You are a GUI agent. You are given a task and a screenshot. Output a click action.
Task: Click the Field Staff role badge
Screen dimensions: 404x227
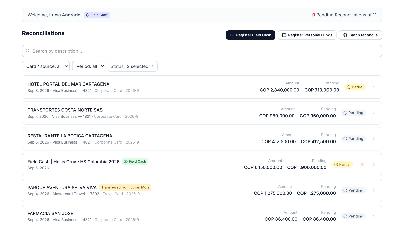click(97, 15)
